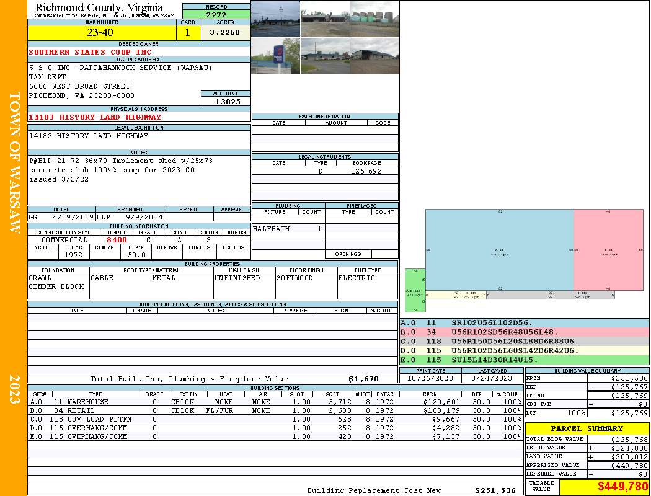Select retail RPCN $108,179
Viewport: 651px width, 496px height.
(441, 410)
